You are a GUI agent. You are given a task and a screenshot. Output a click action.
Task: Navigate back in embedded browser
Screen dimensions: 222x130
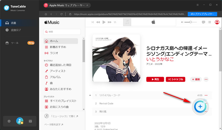[x=51, y=14]
